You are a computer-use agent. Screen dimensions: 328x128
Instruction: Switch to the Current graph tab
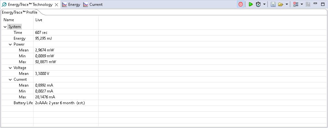pyautogui.click(x=93, y=5)
